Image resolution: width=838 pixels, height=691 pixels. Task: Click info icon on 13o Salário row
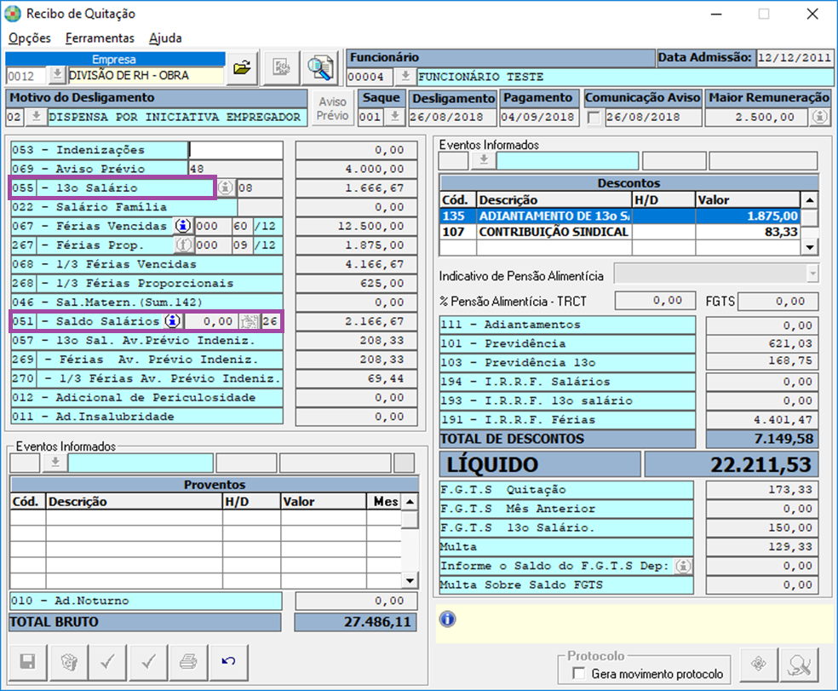tap(226, 187)
